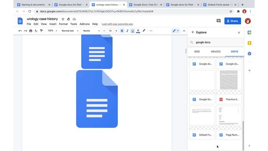Open the 'Google Do...' Drive result card

click(x=202, y=87)
